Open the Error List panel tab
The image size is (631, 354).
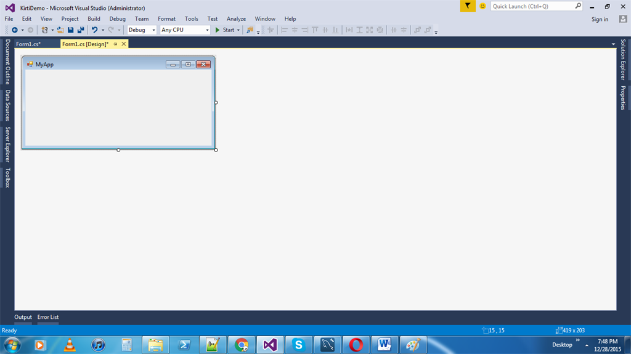pos(48,317)
